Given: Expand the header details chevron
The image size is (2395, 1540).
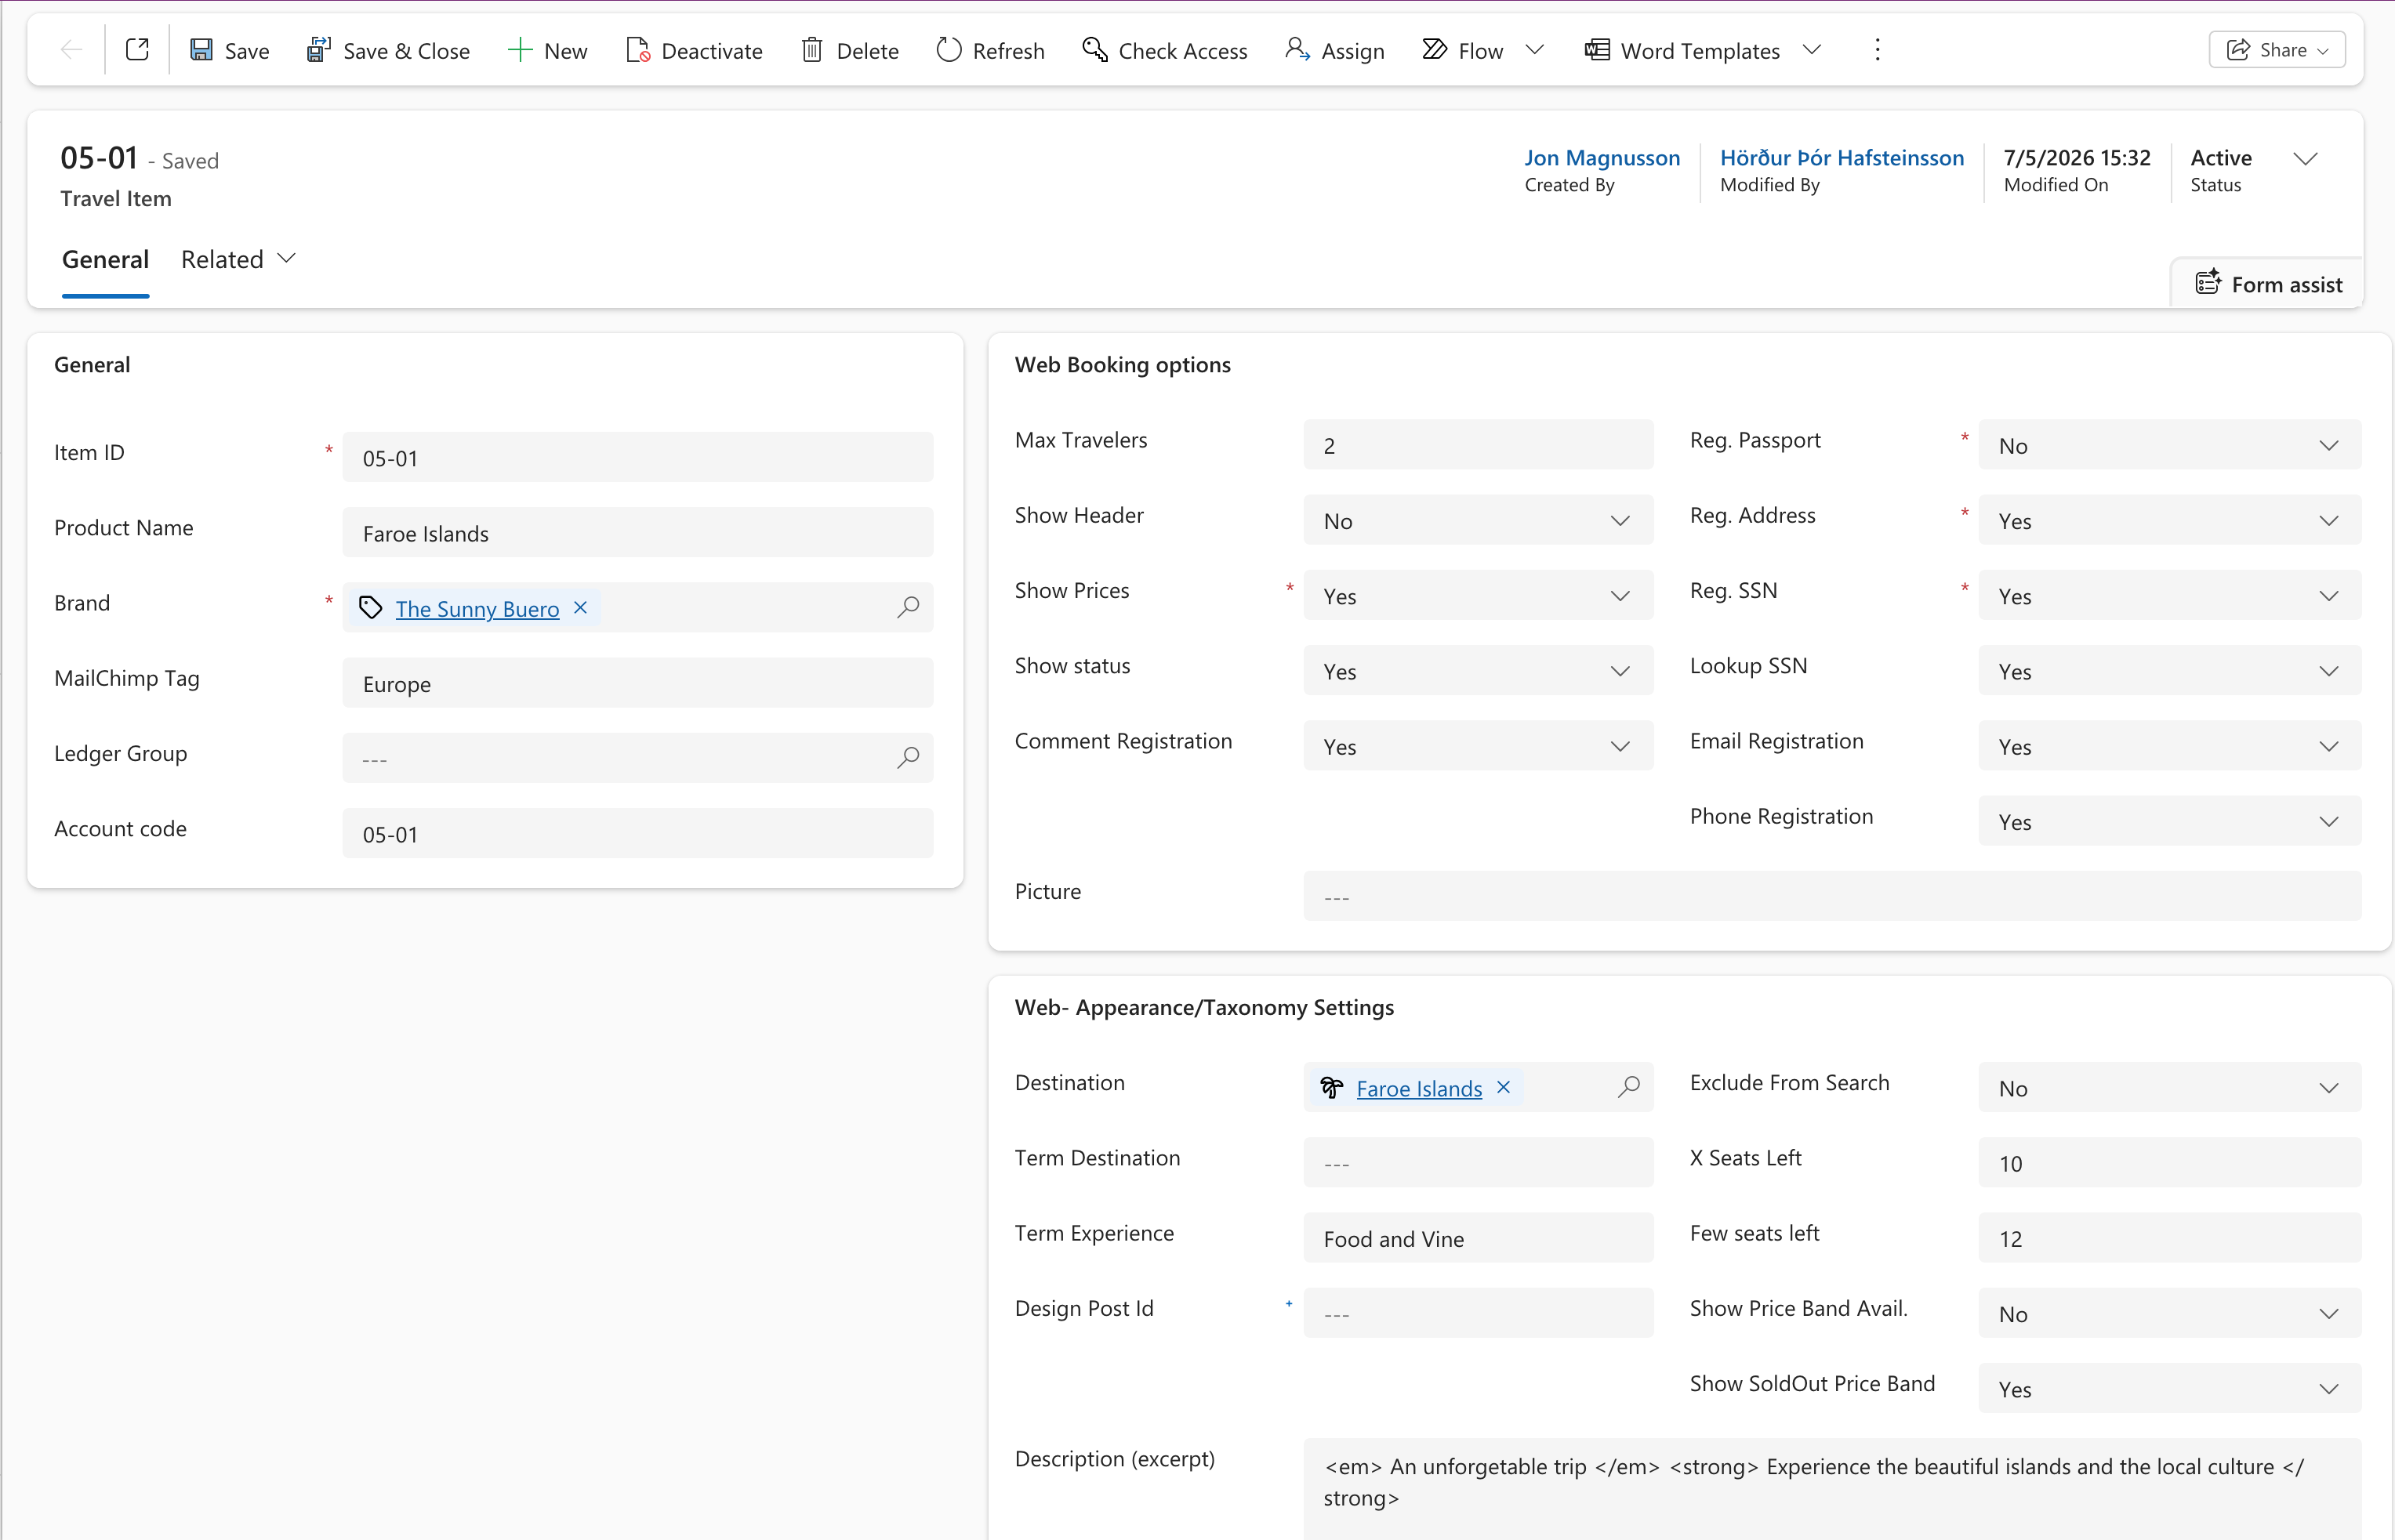Looking at the screenshot, I should pyautogui.click(x=2305, y=159).
